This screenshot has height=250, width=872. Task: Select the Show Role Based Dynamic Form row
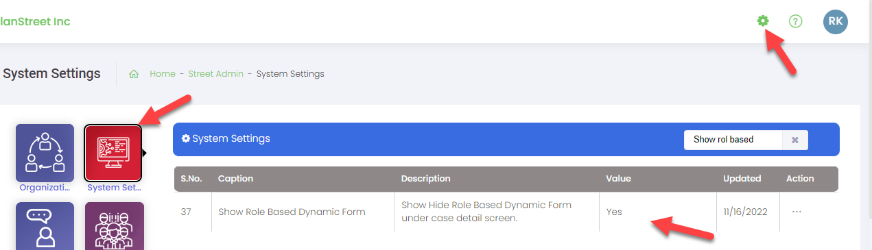506,212
